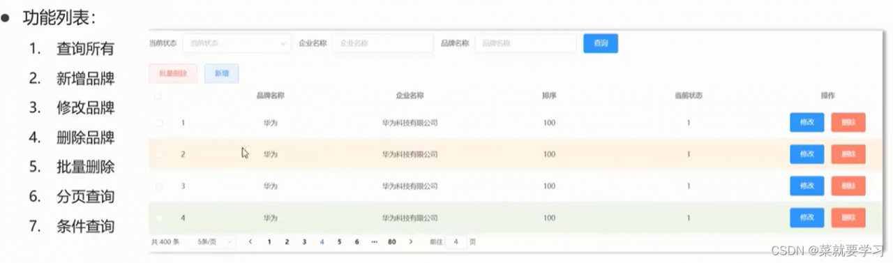893x263 pixels.
Task: Click 华为科技有限公司 in row 1
Action: point(410,123)
